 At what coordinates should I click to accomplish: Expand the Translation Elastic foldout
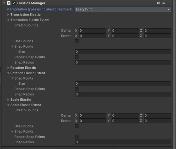8,14
